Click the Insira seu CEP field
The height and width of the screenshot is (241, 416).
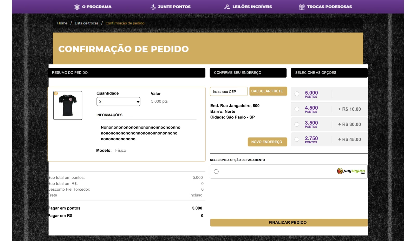click(x=229, y=91)
